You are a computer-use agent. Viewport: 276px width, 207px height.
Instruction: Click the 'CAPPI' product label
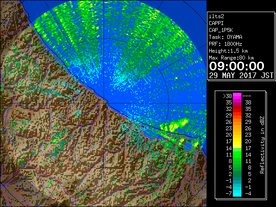[x=216, y=23]
